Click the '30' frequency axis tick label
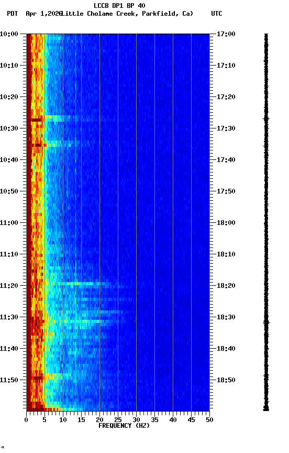 tap(136, 420)
